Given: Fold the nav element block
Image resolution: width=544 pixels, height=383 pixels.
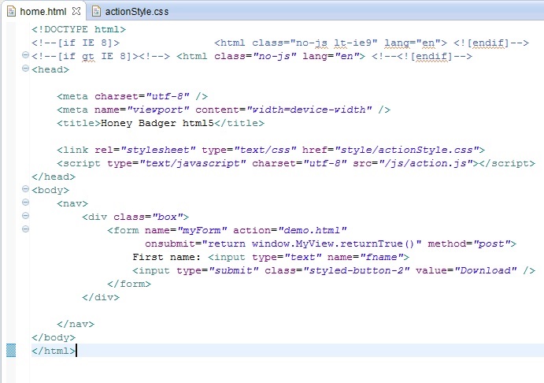Looking at the screenshot, I should point(26,203).
